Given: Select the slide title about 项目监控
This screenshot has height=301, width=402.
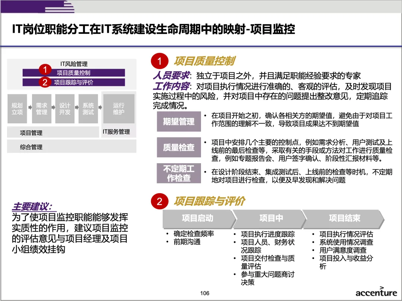Looking at the screenshot, I should click(x=154, y=29).
